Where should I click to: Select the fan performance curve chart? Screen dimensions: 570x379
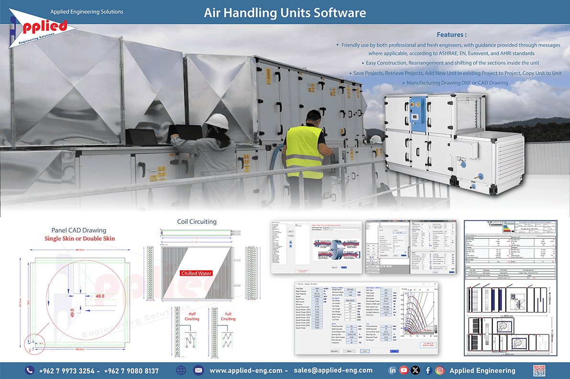419,312
